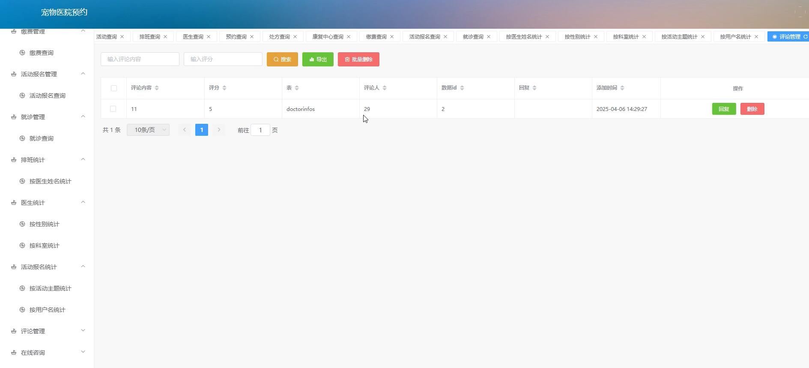
Task: Close the 就诊查询 tab
Action: coord(489,37)
